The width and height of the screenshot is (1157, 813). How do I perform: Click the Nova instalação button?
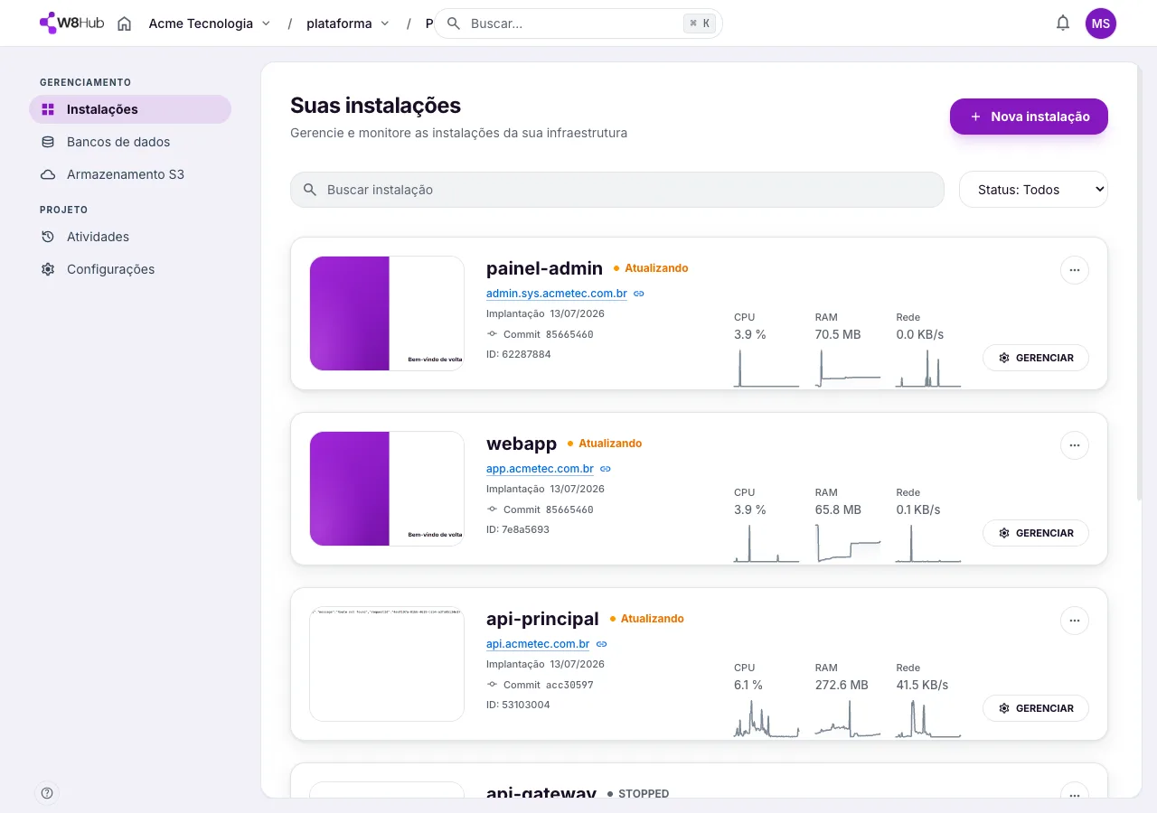[x=1029, y=117]
